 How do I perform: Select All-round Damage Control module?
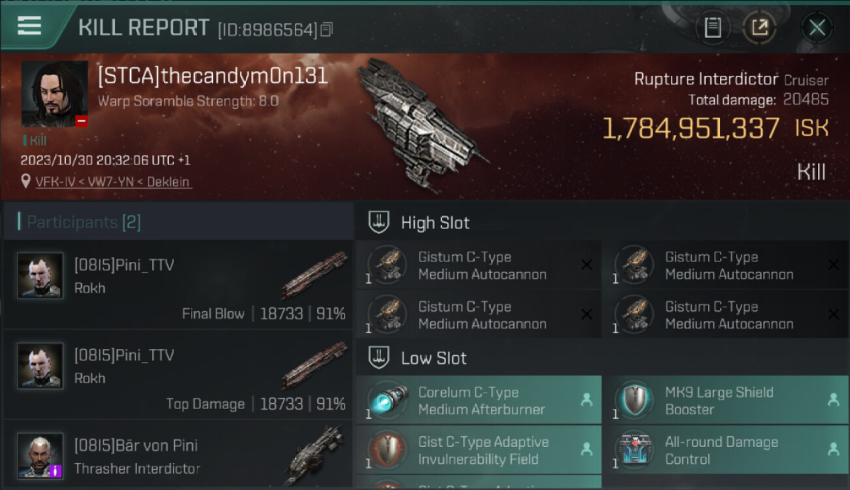click(x=726, y=450)
